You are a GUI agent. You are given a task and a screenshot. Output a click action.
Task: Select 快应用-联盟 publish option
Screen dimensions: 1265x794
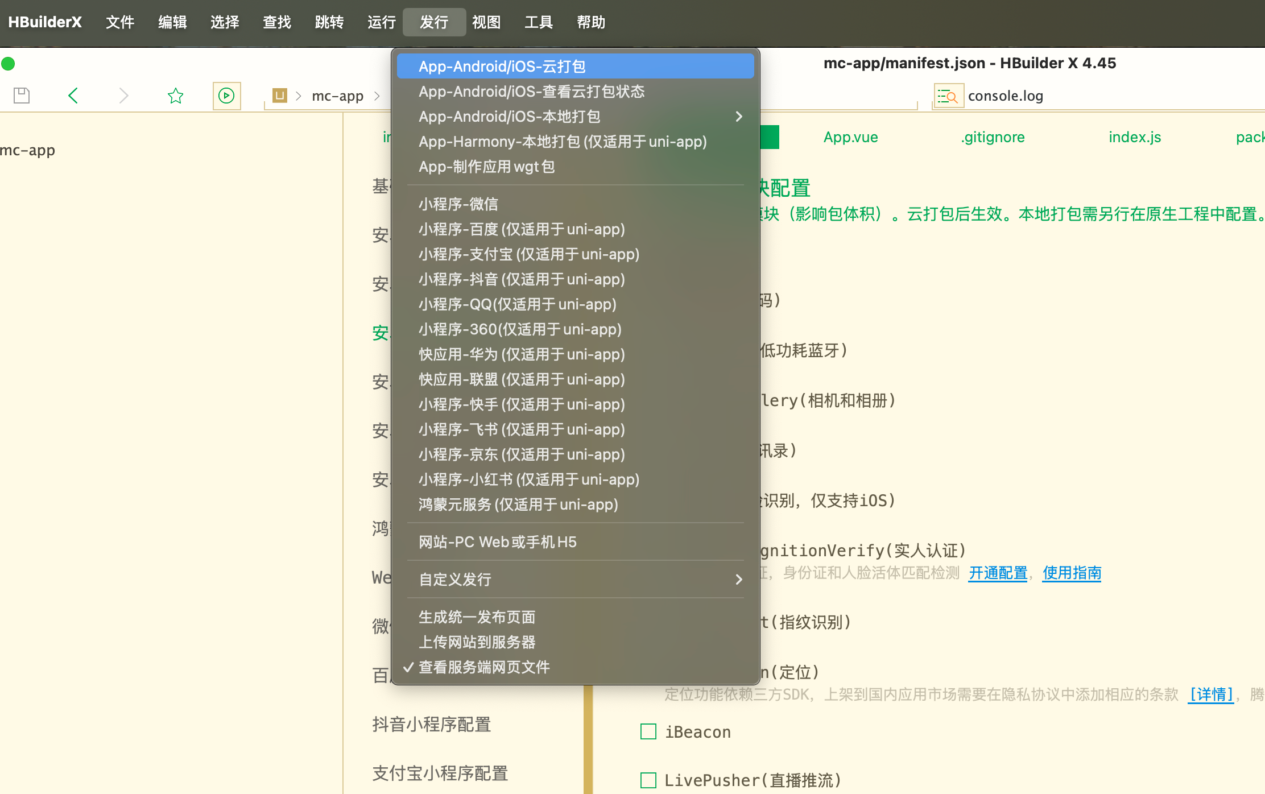pyautogui.click(x=575, y=379)
